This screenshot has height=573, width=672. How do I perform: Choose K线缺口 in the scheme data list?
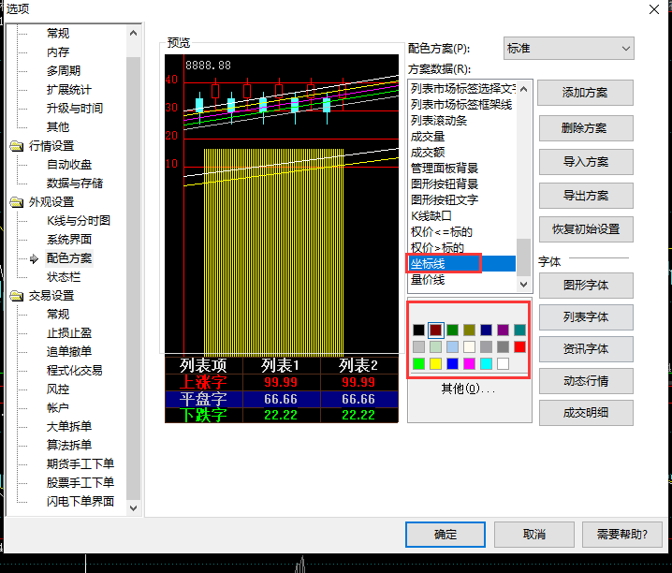click(x=431, y=216)
